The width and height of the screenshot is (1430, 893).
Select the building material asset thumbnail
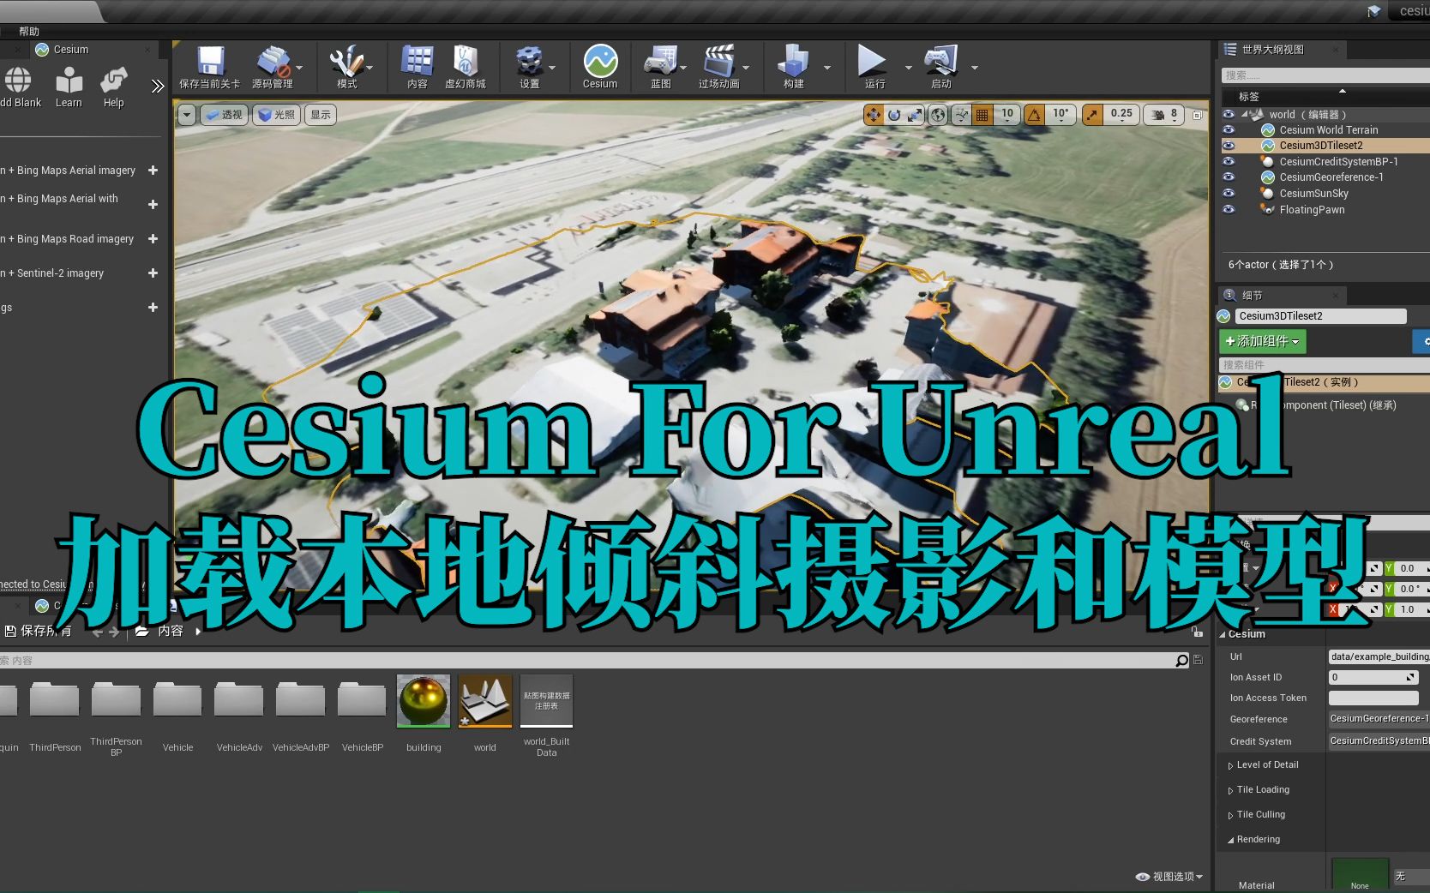click(424, 701)
